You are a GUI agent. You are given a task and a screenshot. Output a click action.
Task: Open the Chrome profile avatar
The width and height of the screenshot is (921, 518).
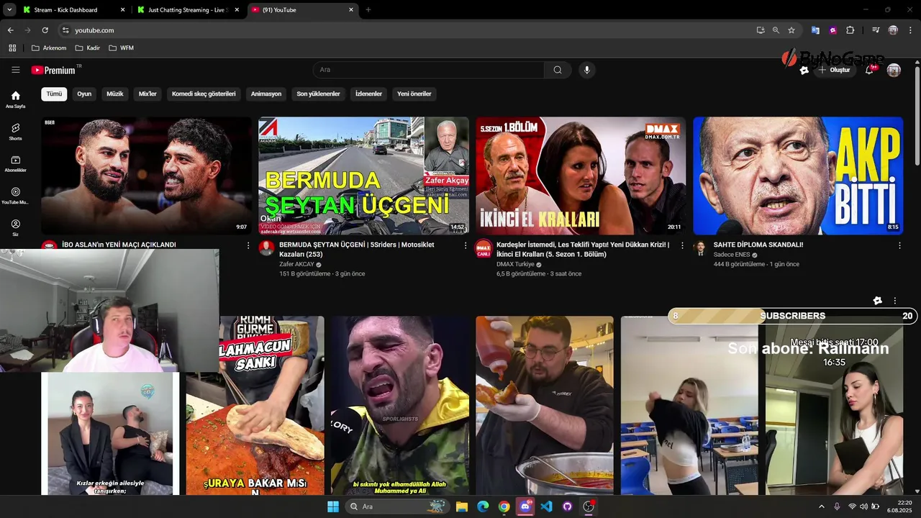[893, 30]
